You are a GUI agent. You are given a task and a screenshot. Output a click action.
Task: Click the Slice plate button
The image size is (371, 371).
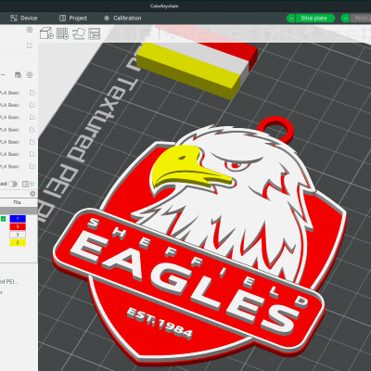315,19
